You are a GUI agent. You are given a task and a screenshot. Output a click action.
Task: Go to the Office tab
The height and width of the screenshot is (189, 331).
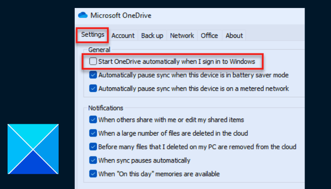click(x=209, y=35)
